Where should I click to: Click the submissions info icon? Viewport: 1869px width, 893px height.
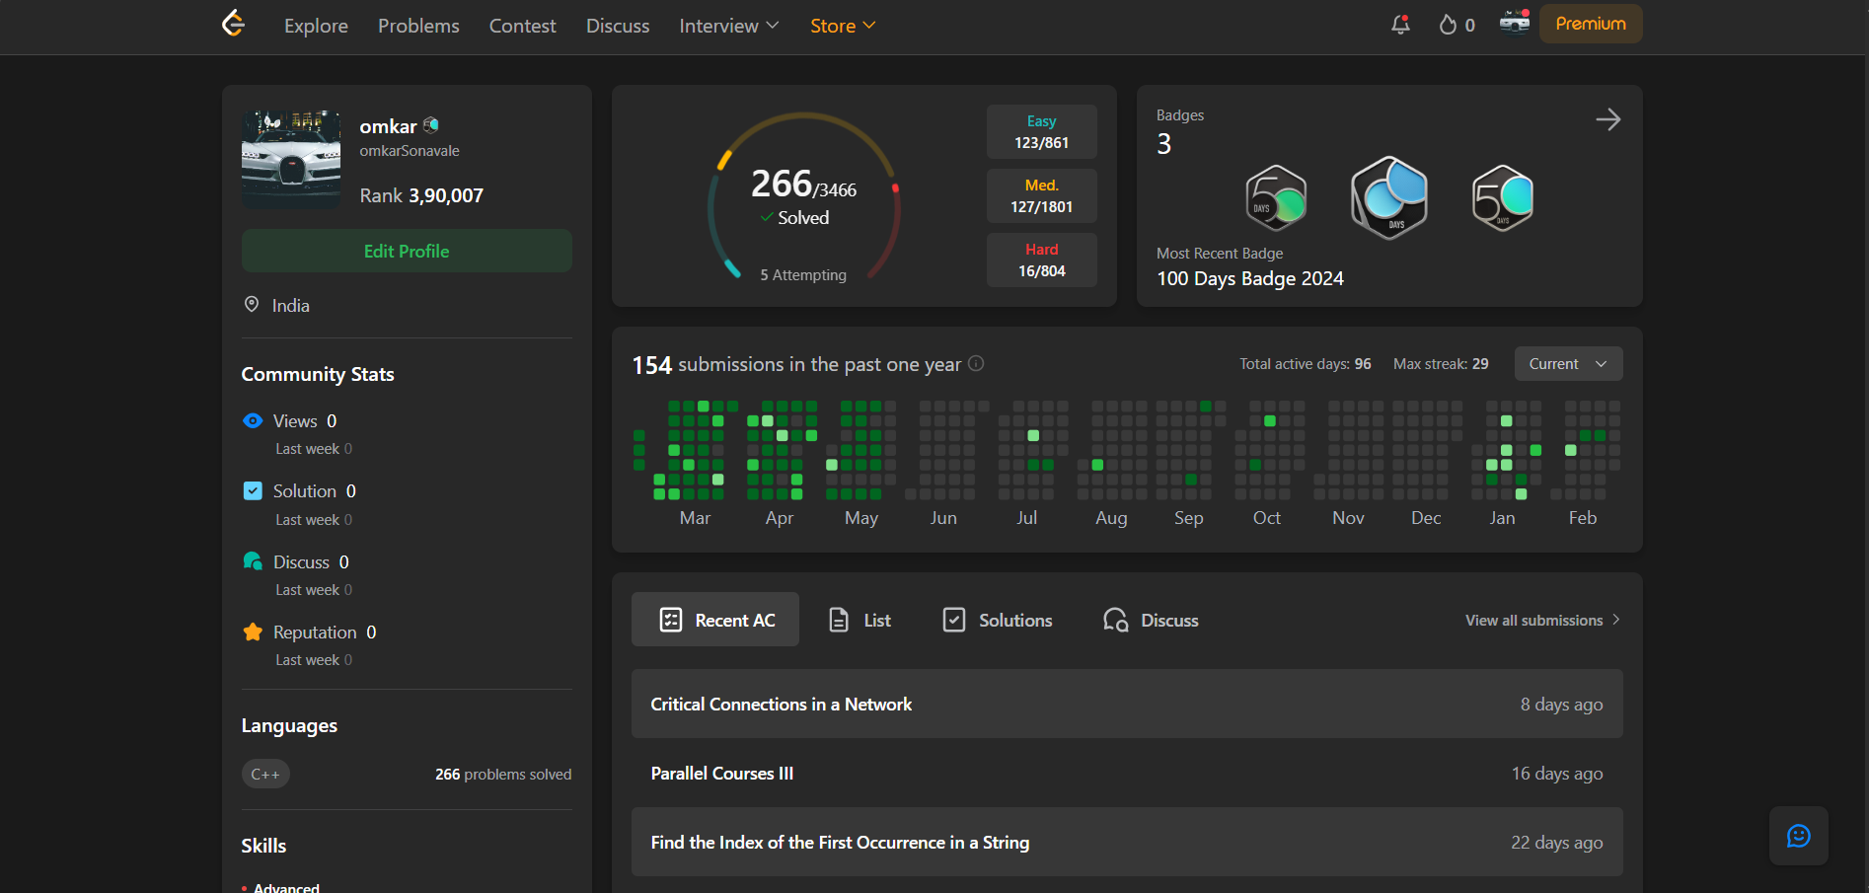point(976,363)
